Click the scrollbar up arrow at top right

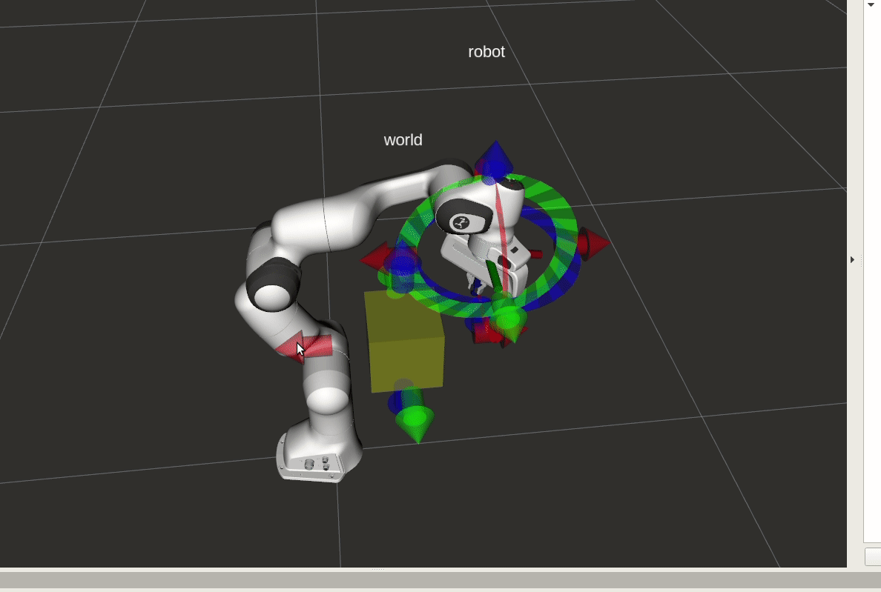pyautogui.click(x=869, y=4)
